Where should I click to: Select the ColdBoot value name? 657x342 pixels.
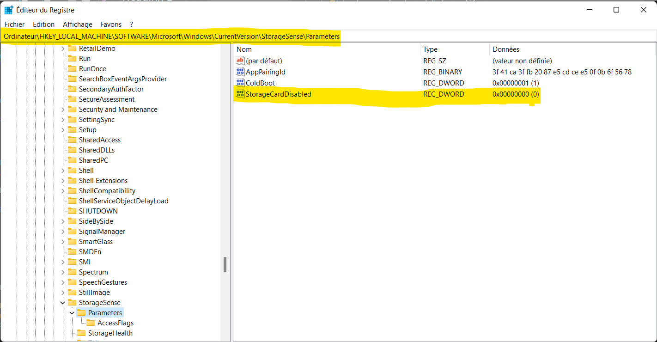coord(261,83)
